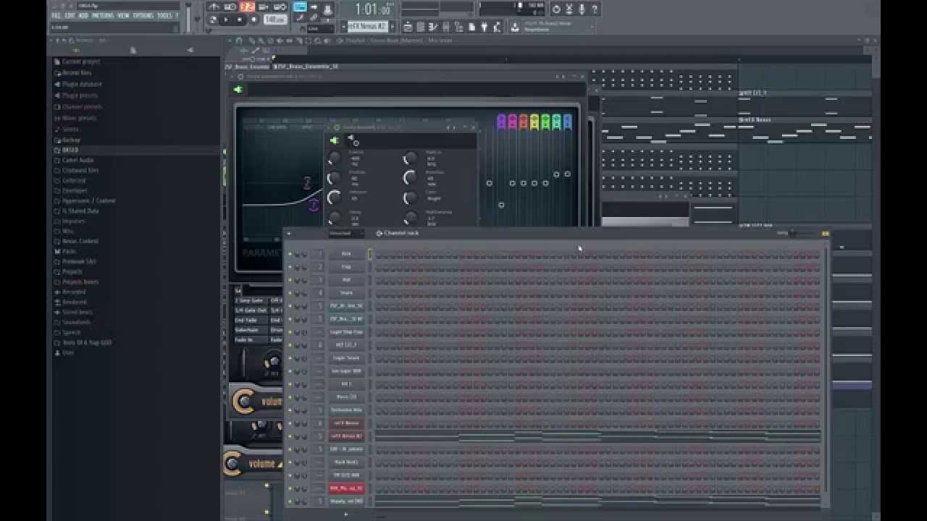Image resolution: width=927 pixels, height=521 pixels.
Task: Click the Kick channel button
Action: [x=346, y=254]
